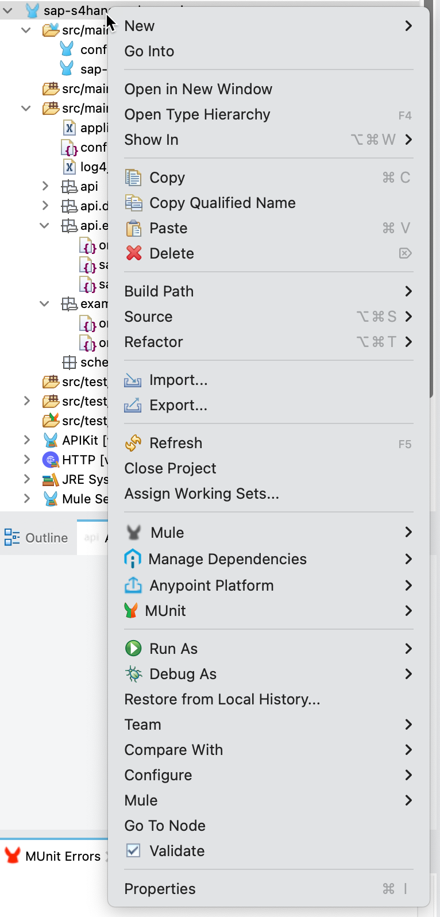The height and width of the screenshot is (917, 440).
Task: Select Close Project
Action: click(x=269, y=468)
